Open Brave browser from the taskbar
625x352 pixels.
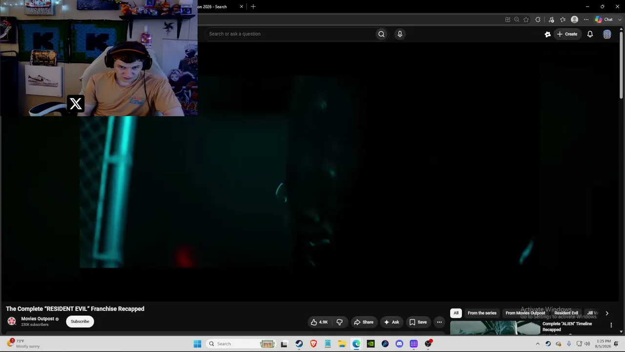click(313, 344)
